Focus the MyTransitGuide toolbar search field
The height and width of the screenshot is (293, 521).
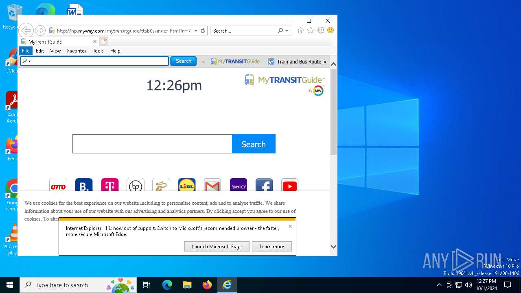click(x=94, y=61)
